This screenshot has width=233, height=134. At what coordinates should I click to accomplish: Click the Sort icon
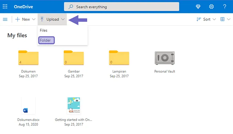coord(199,20)
